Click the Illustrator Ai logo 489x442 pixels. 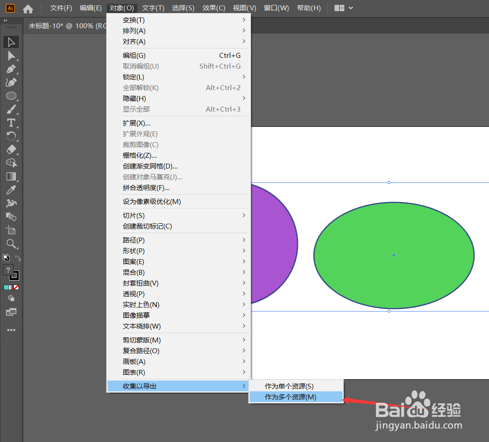(x=10, y=8)
